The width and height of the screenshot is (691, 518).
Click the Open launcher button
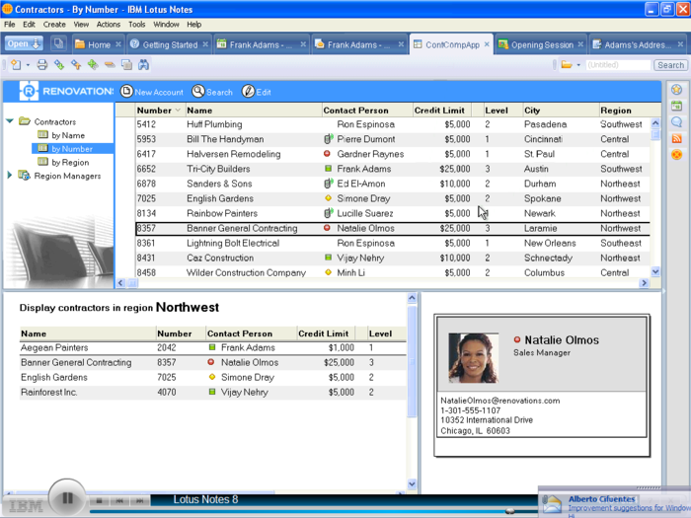(24, 43)
